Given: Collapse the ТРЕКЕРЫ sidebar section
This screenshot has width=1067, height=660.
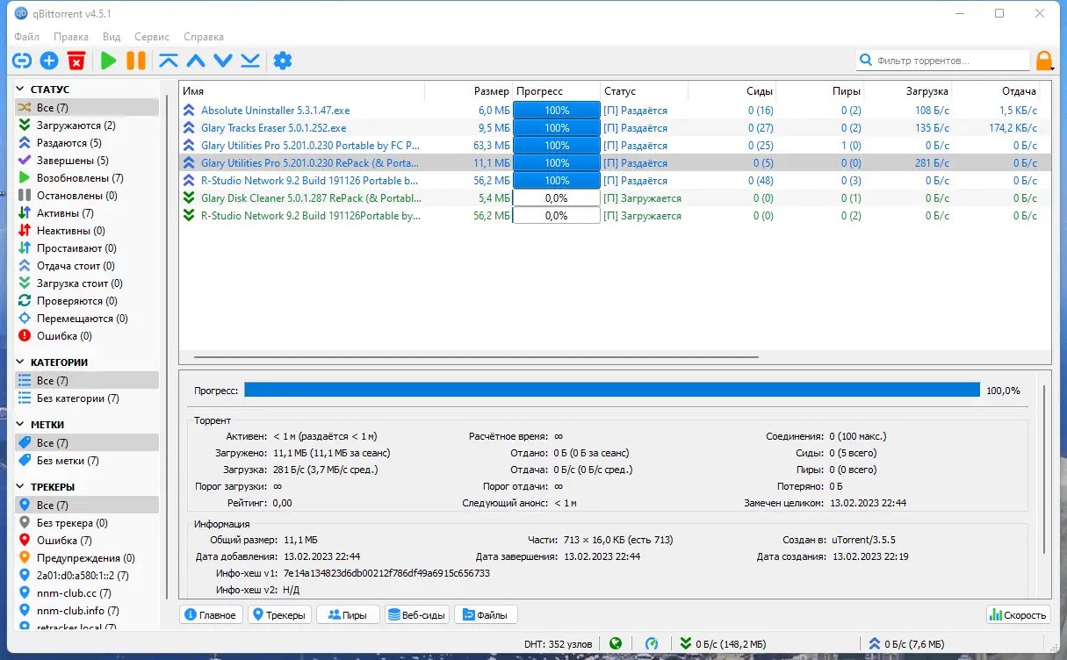Looking at the screenshot, I should click(22, 486).
